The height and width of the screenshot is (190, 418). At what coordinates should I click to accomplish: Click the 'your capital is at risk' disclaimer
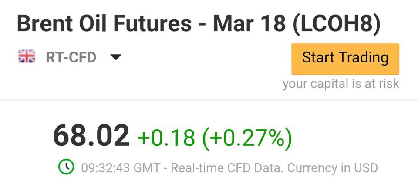click(x=341, y=84)
